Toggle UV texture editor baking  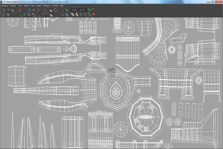[x=62, y=10]
